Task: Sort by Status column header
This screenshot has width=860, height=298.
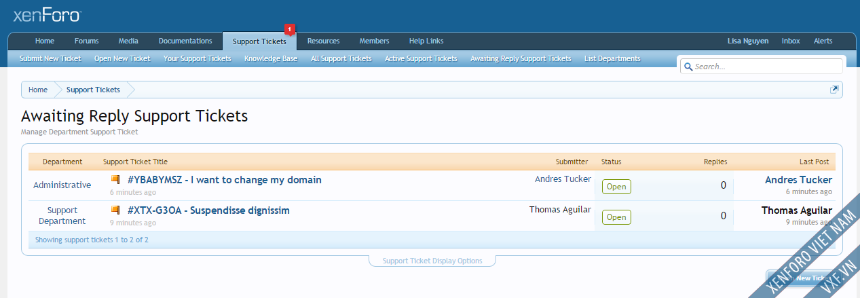Action: coord(611,162)
